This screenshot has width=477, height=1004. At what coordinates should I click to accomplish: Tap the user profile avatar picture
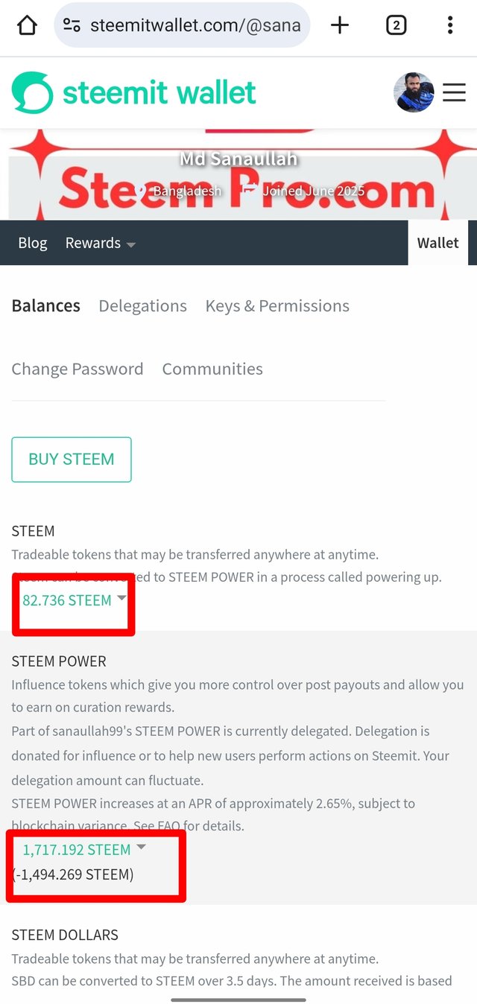click(414, 92)
